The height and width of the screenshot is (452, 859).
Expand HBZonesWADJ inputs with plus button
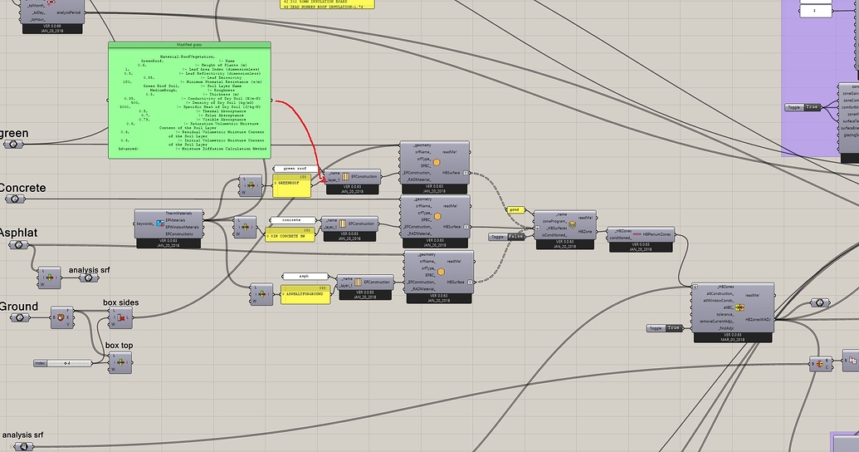(694, 287)
